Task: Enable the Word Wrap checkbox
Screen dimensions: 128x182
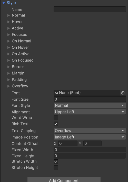Action: 56,118
